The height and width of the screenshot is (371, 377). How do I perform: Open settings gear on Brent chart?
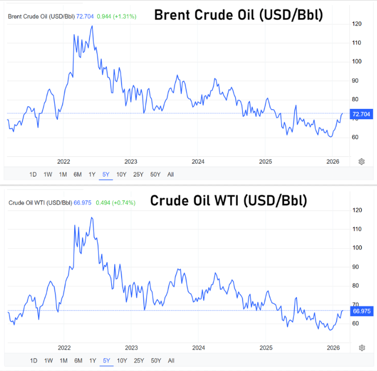pos(362,162)
